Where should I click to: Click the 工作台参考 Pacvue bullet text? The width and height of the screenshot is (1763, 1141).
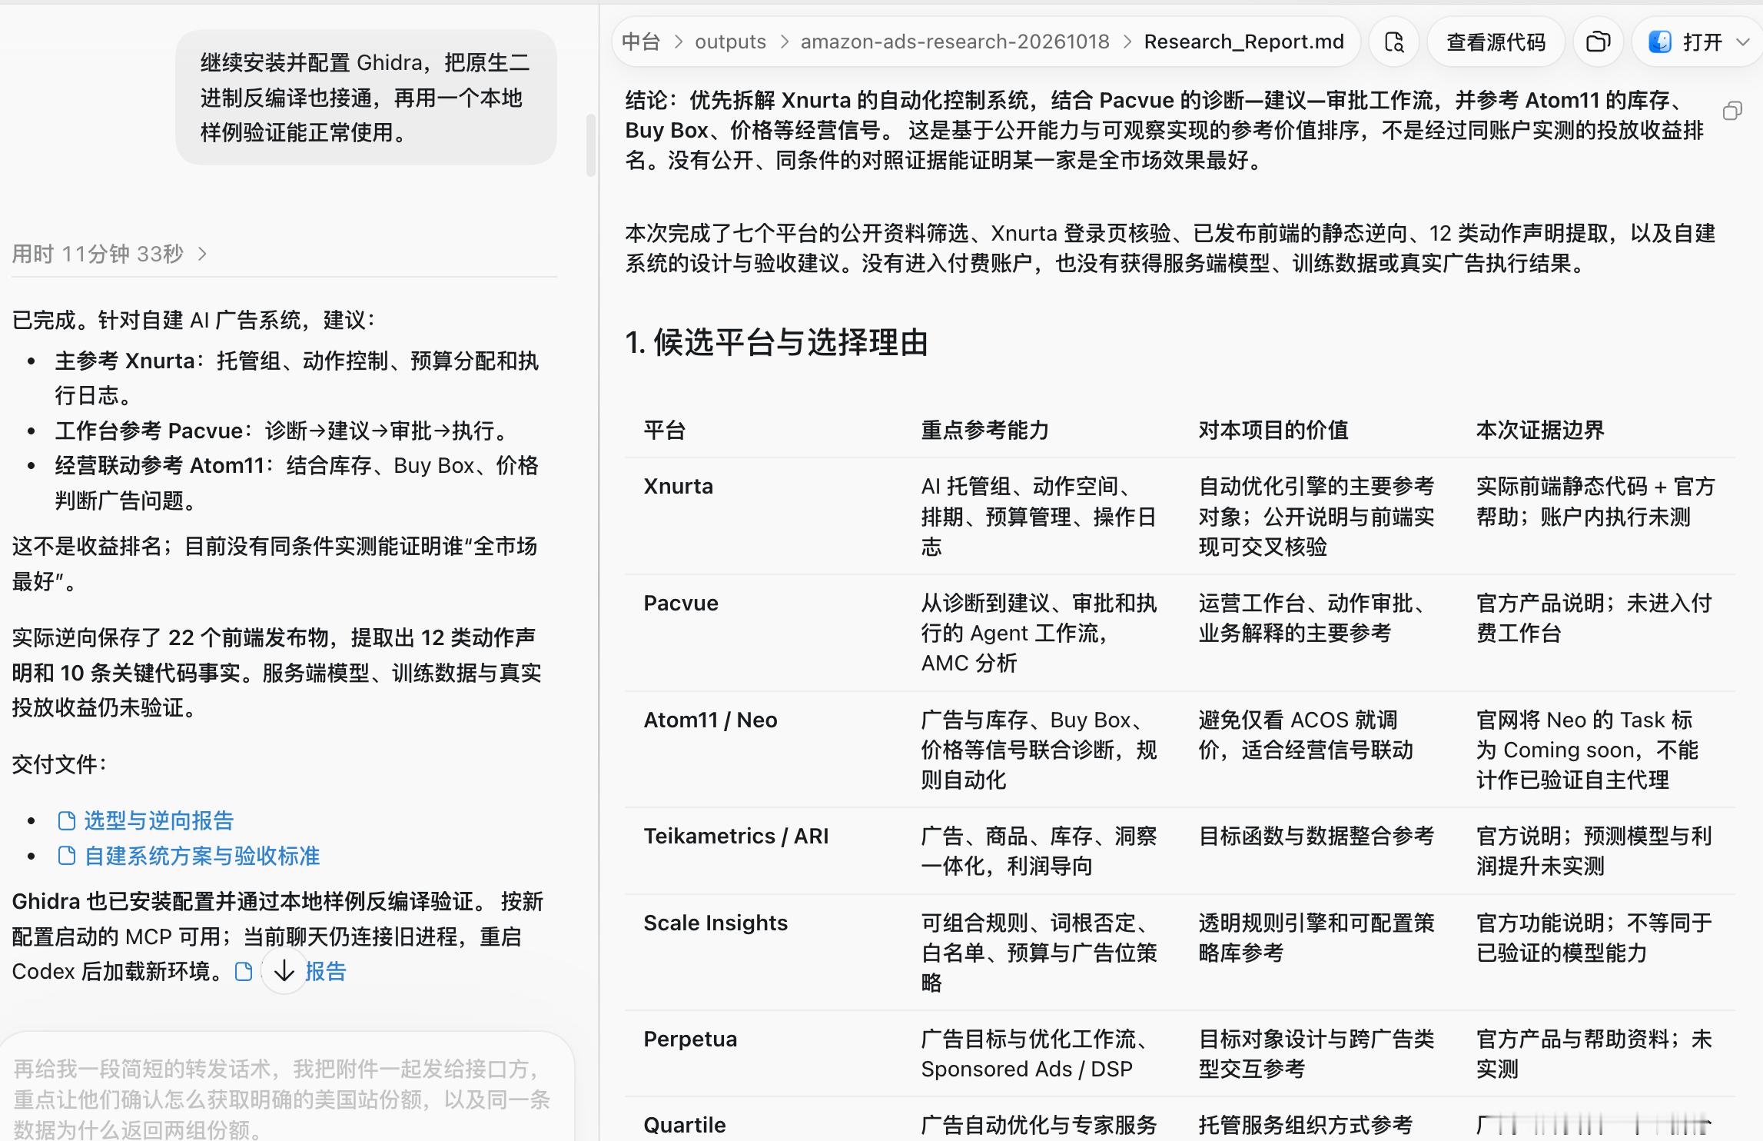(284, 431)
